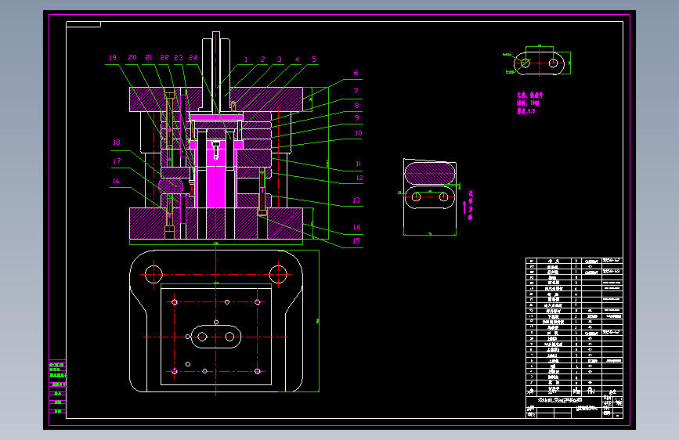Image resolution: width=679 pixels, height=440 pixels.
Task: Click part number label 14
Action: click(x=356, y=227)
